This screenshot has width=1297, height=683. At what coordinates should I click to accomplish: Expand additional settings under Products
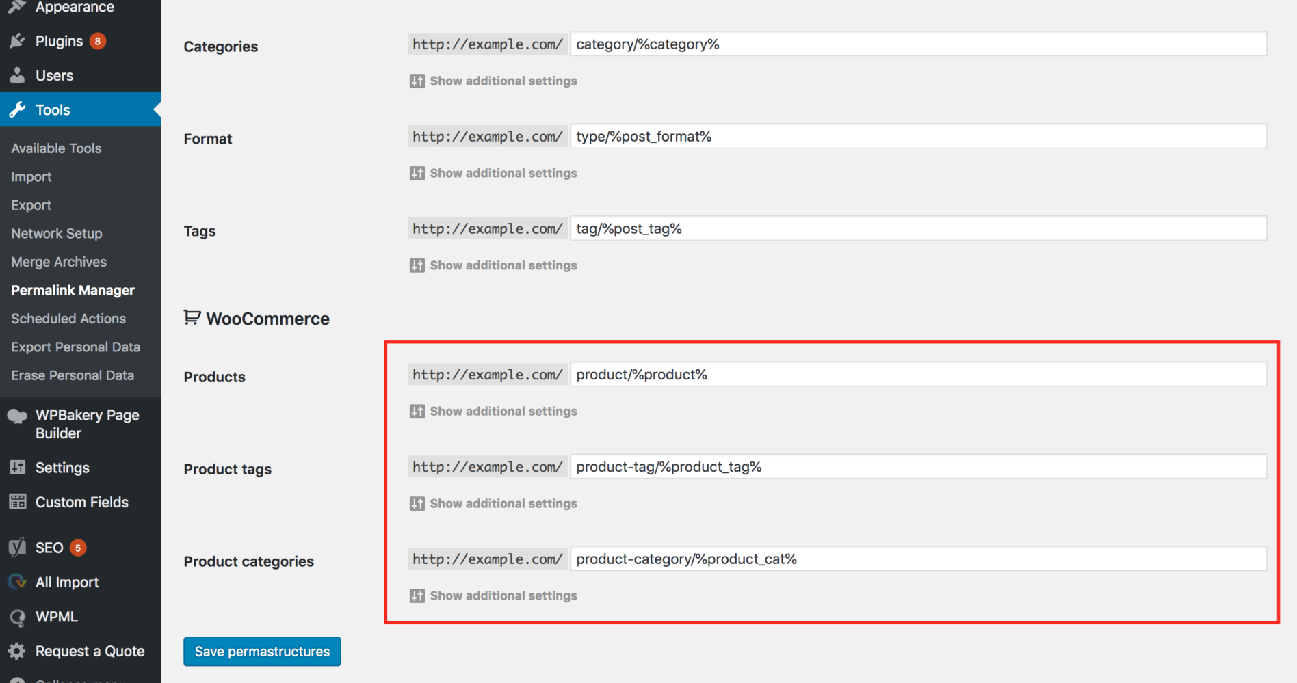tap(493, 411)
